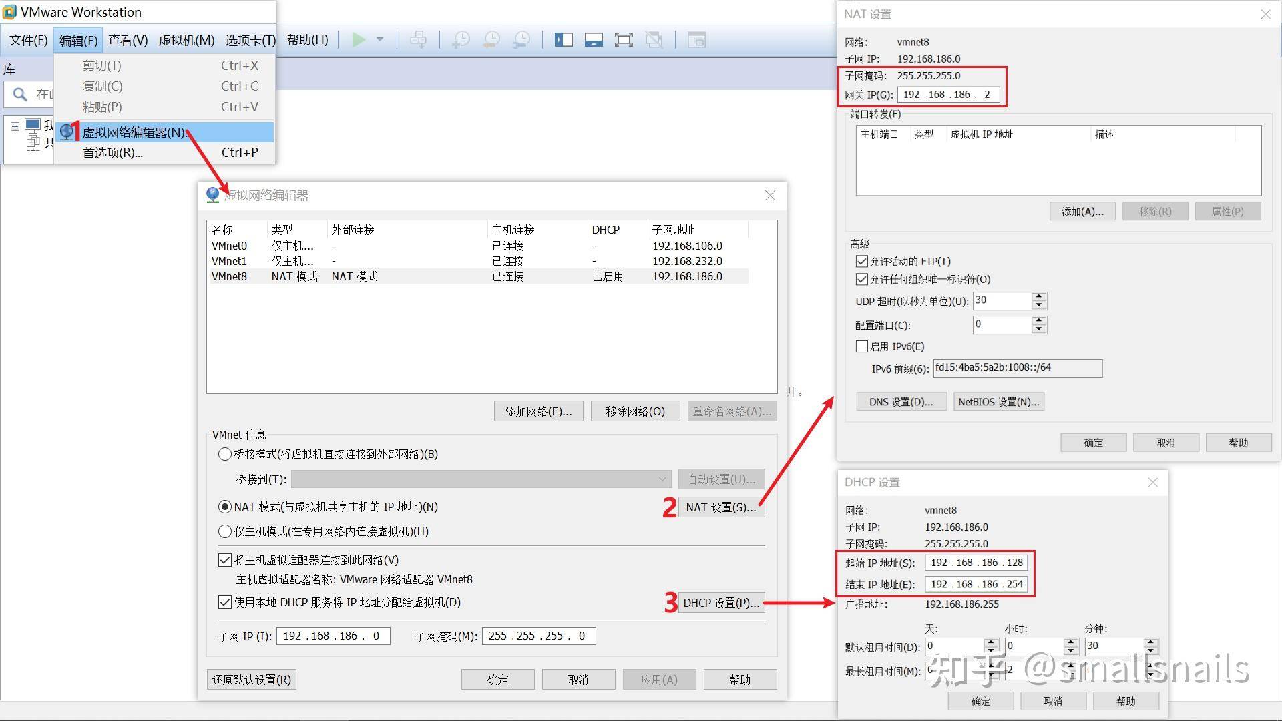Click 取消 in the DHCP settings dialog

1053,701
